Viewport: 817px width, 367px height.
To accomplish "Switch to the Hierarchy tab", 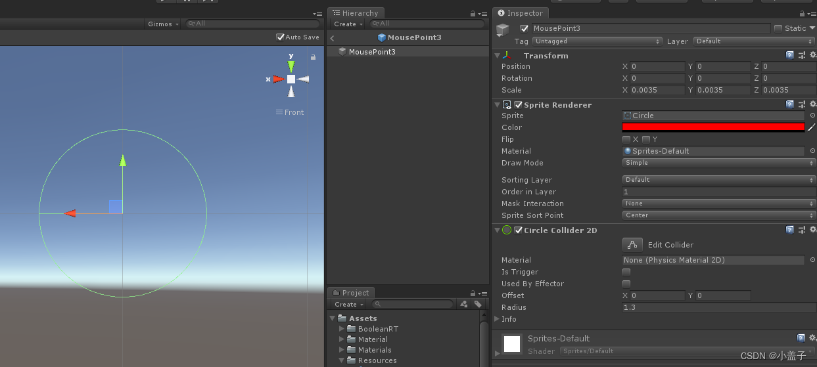I will [356, 13].
